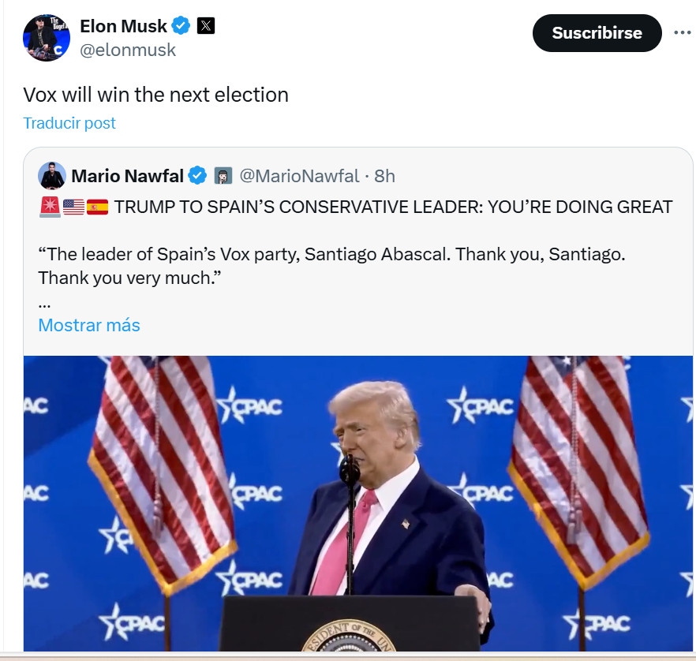Click the blue verified badge beside Elon Musk
696x661 pixels.
[181, 26]
